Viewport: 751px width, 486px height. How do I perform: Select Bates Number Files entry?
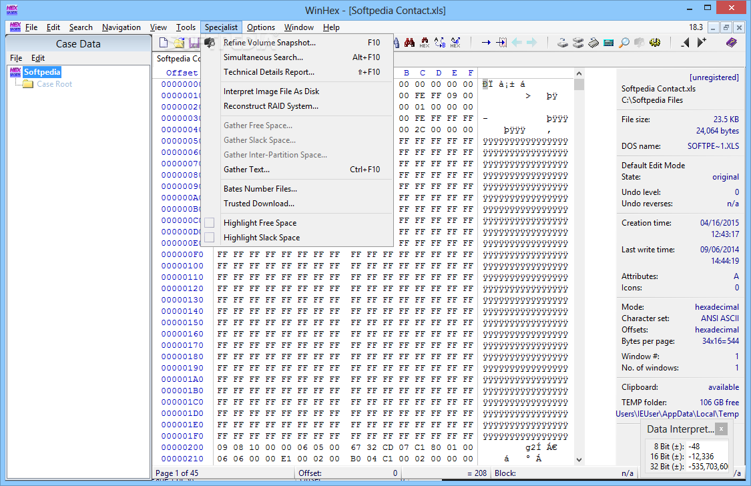point(297,189)
